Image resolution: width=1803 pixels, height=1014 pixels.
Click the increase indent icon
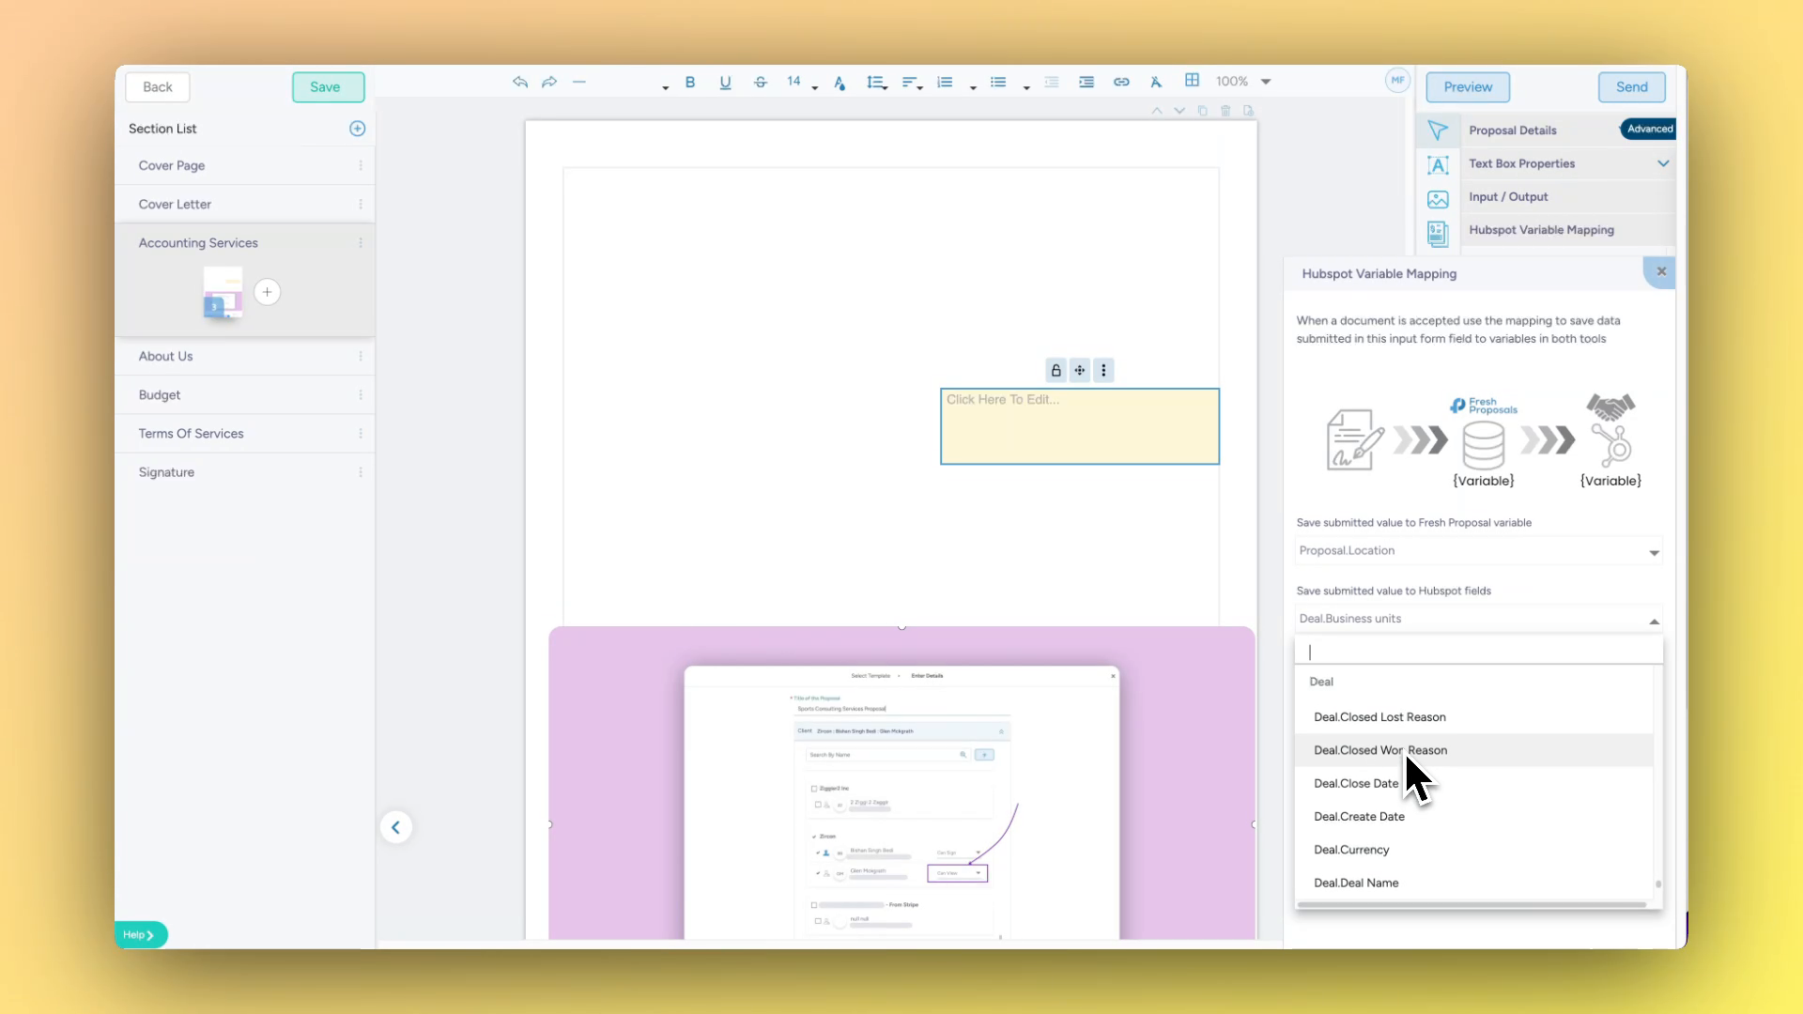pos(1086,82)
